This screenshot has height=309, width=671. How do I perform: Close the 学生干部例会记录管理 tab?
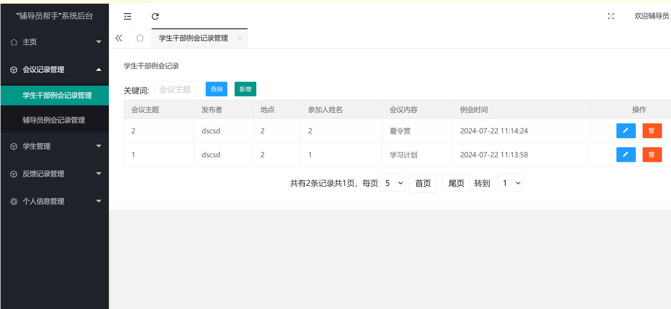tap(239, 38)
